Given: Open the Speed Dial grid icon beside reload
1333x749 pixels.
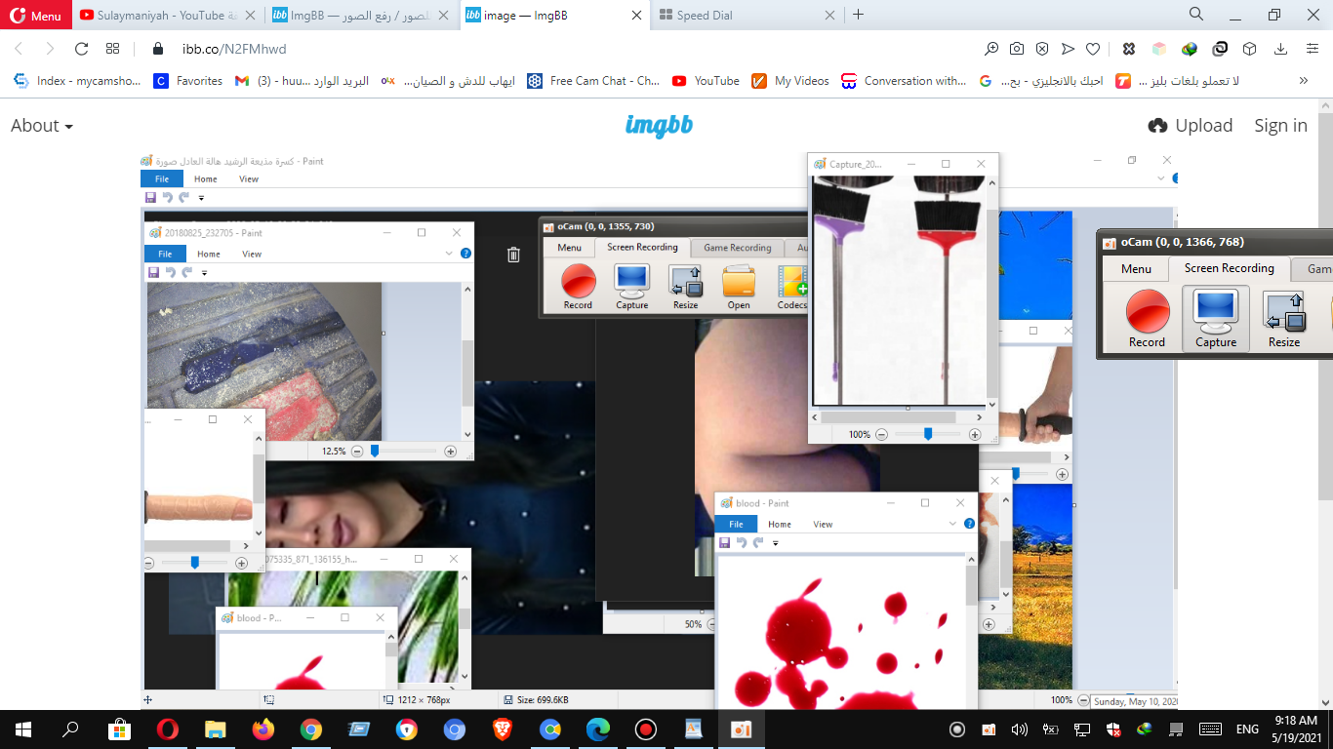Looking at the screenshot, I should point(113,49).
